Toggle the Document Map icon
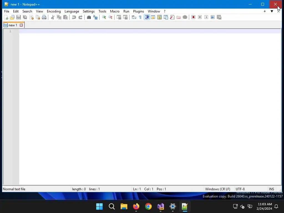This screenshot has width=284, height=213. 159,17
